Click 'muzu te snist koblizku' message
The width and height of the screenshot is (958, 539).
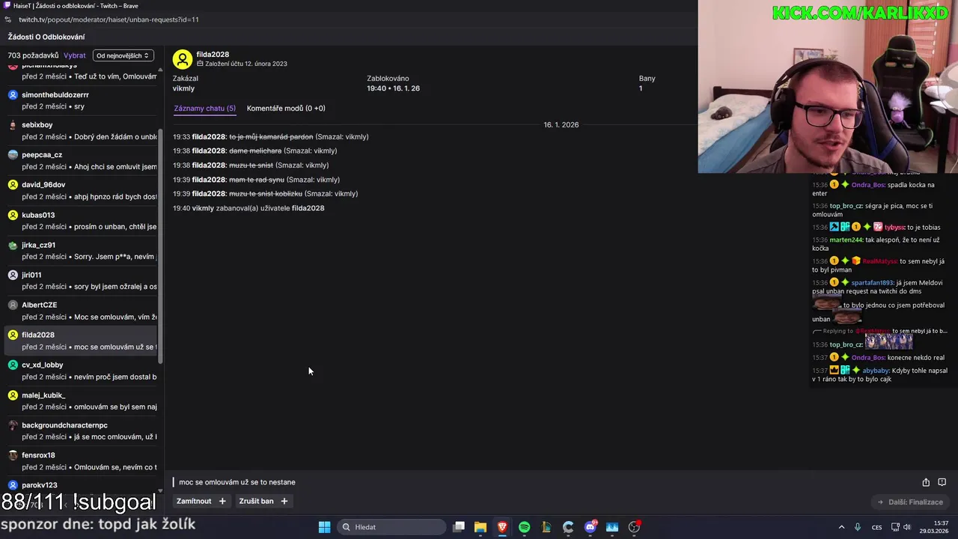[x=266, y=194]
